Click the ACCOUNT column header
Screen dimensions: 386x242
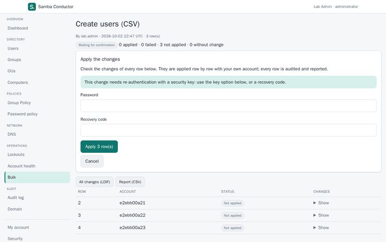click(x=128, y=192)
